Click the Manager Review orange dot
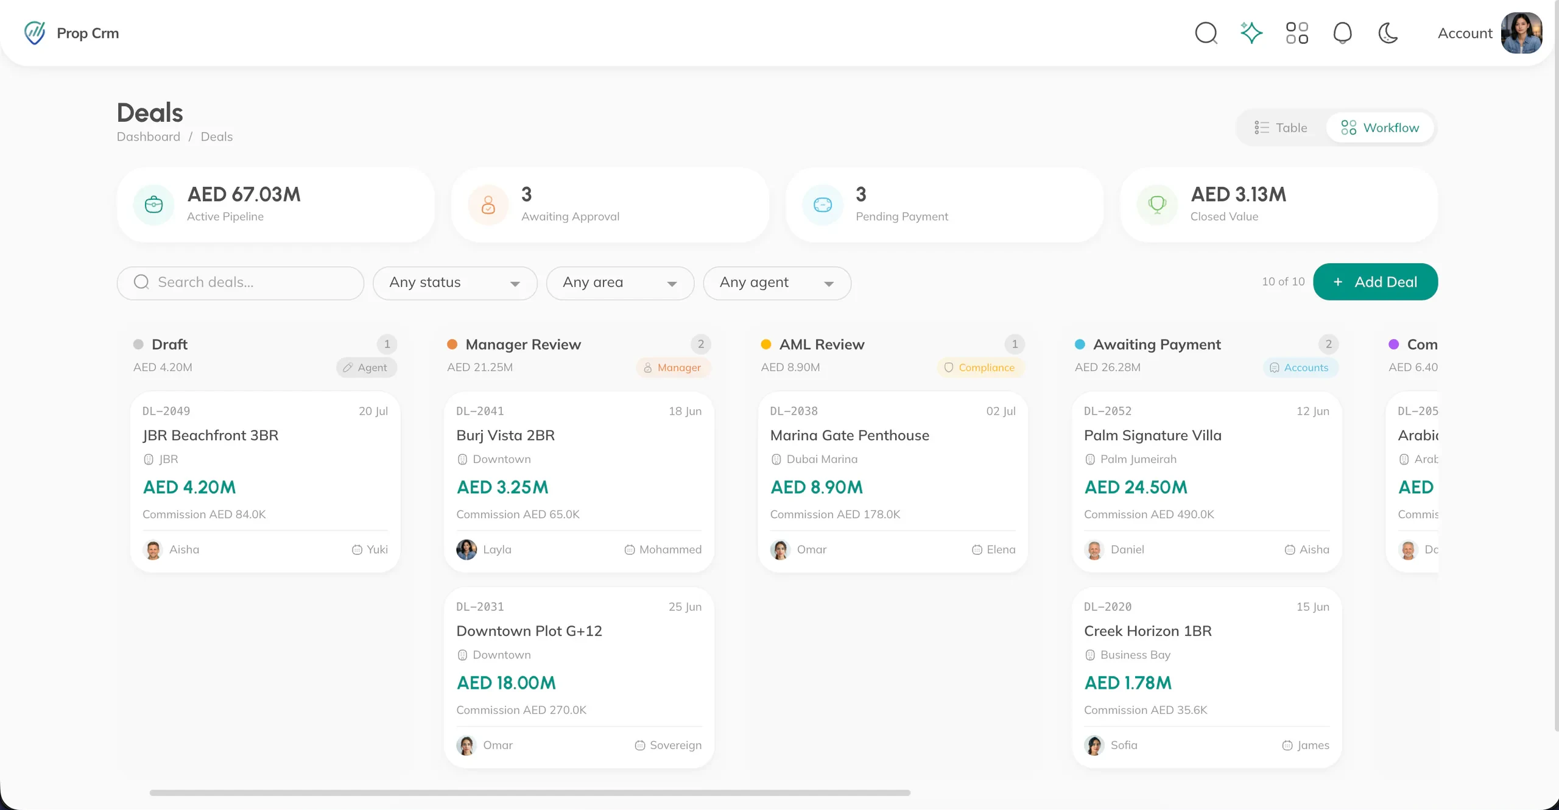 pyautogui.click(x=452, y=345)
